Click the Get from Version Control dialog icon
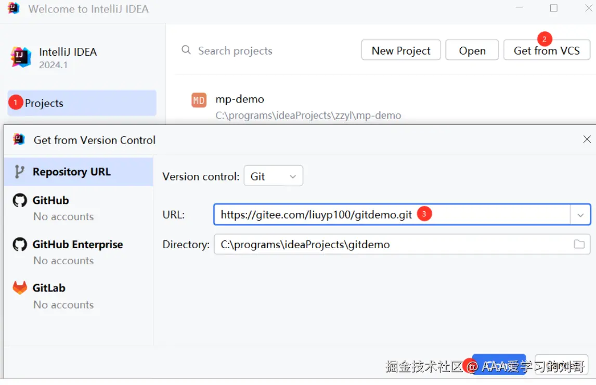 point(19,139)
